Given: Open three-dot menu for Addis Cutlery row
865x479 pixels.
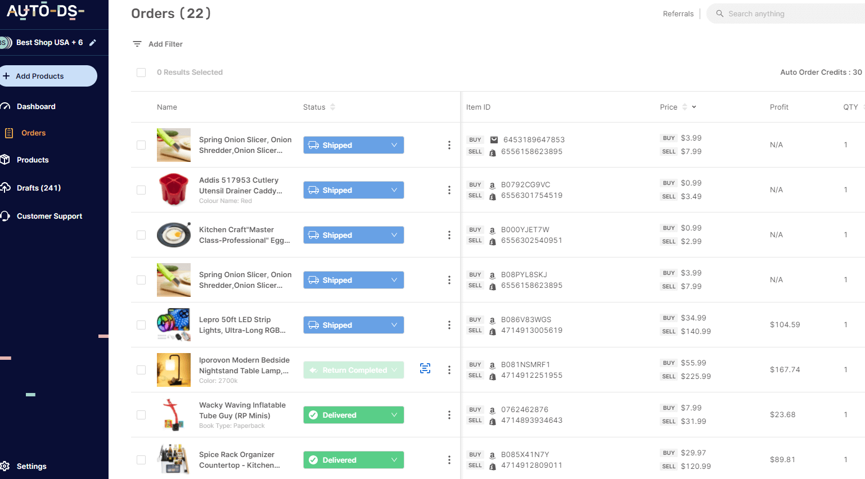Looking at the screenshot, I should [x=449, y=190].
